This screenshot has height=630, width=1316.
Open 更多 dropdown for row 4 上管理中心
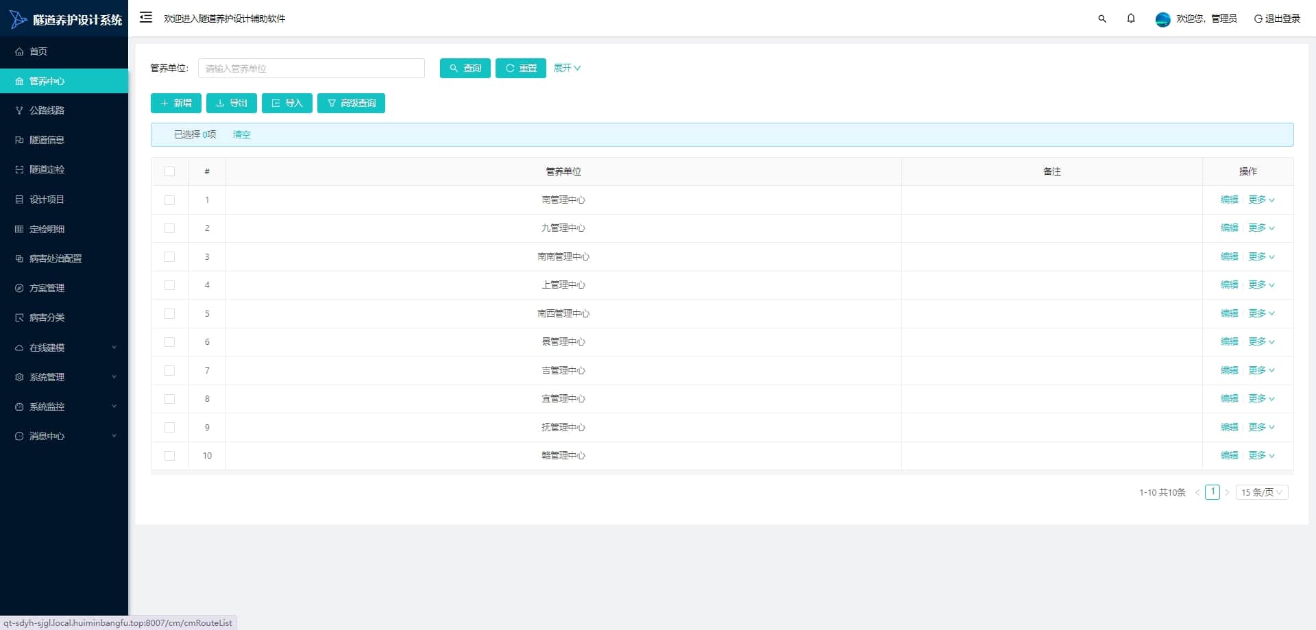click(1261, 284)
